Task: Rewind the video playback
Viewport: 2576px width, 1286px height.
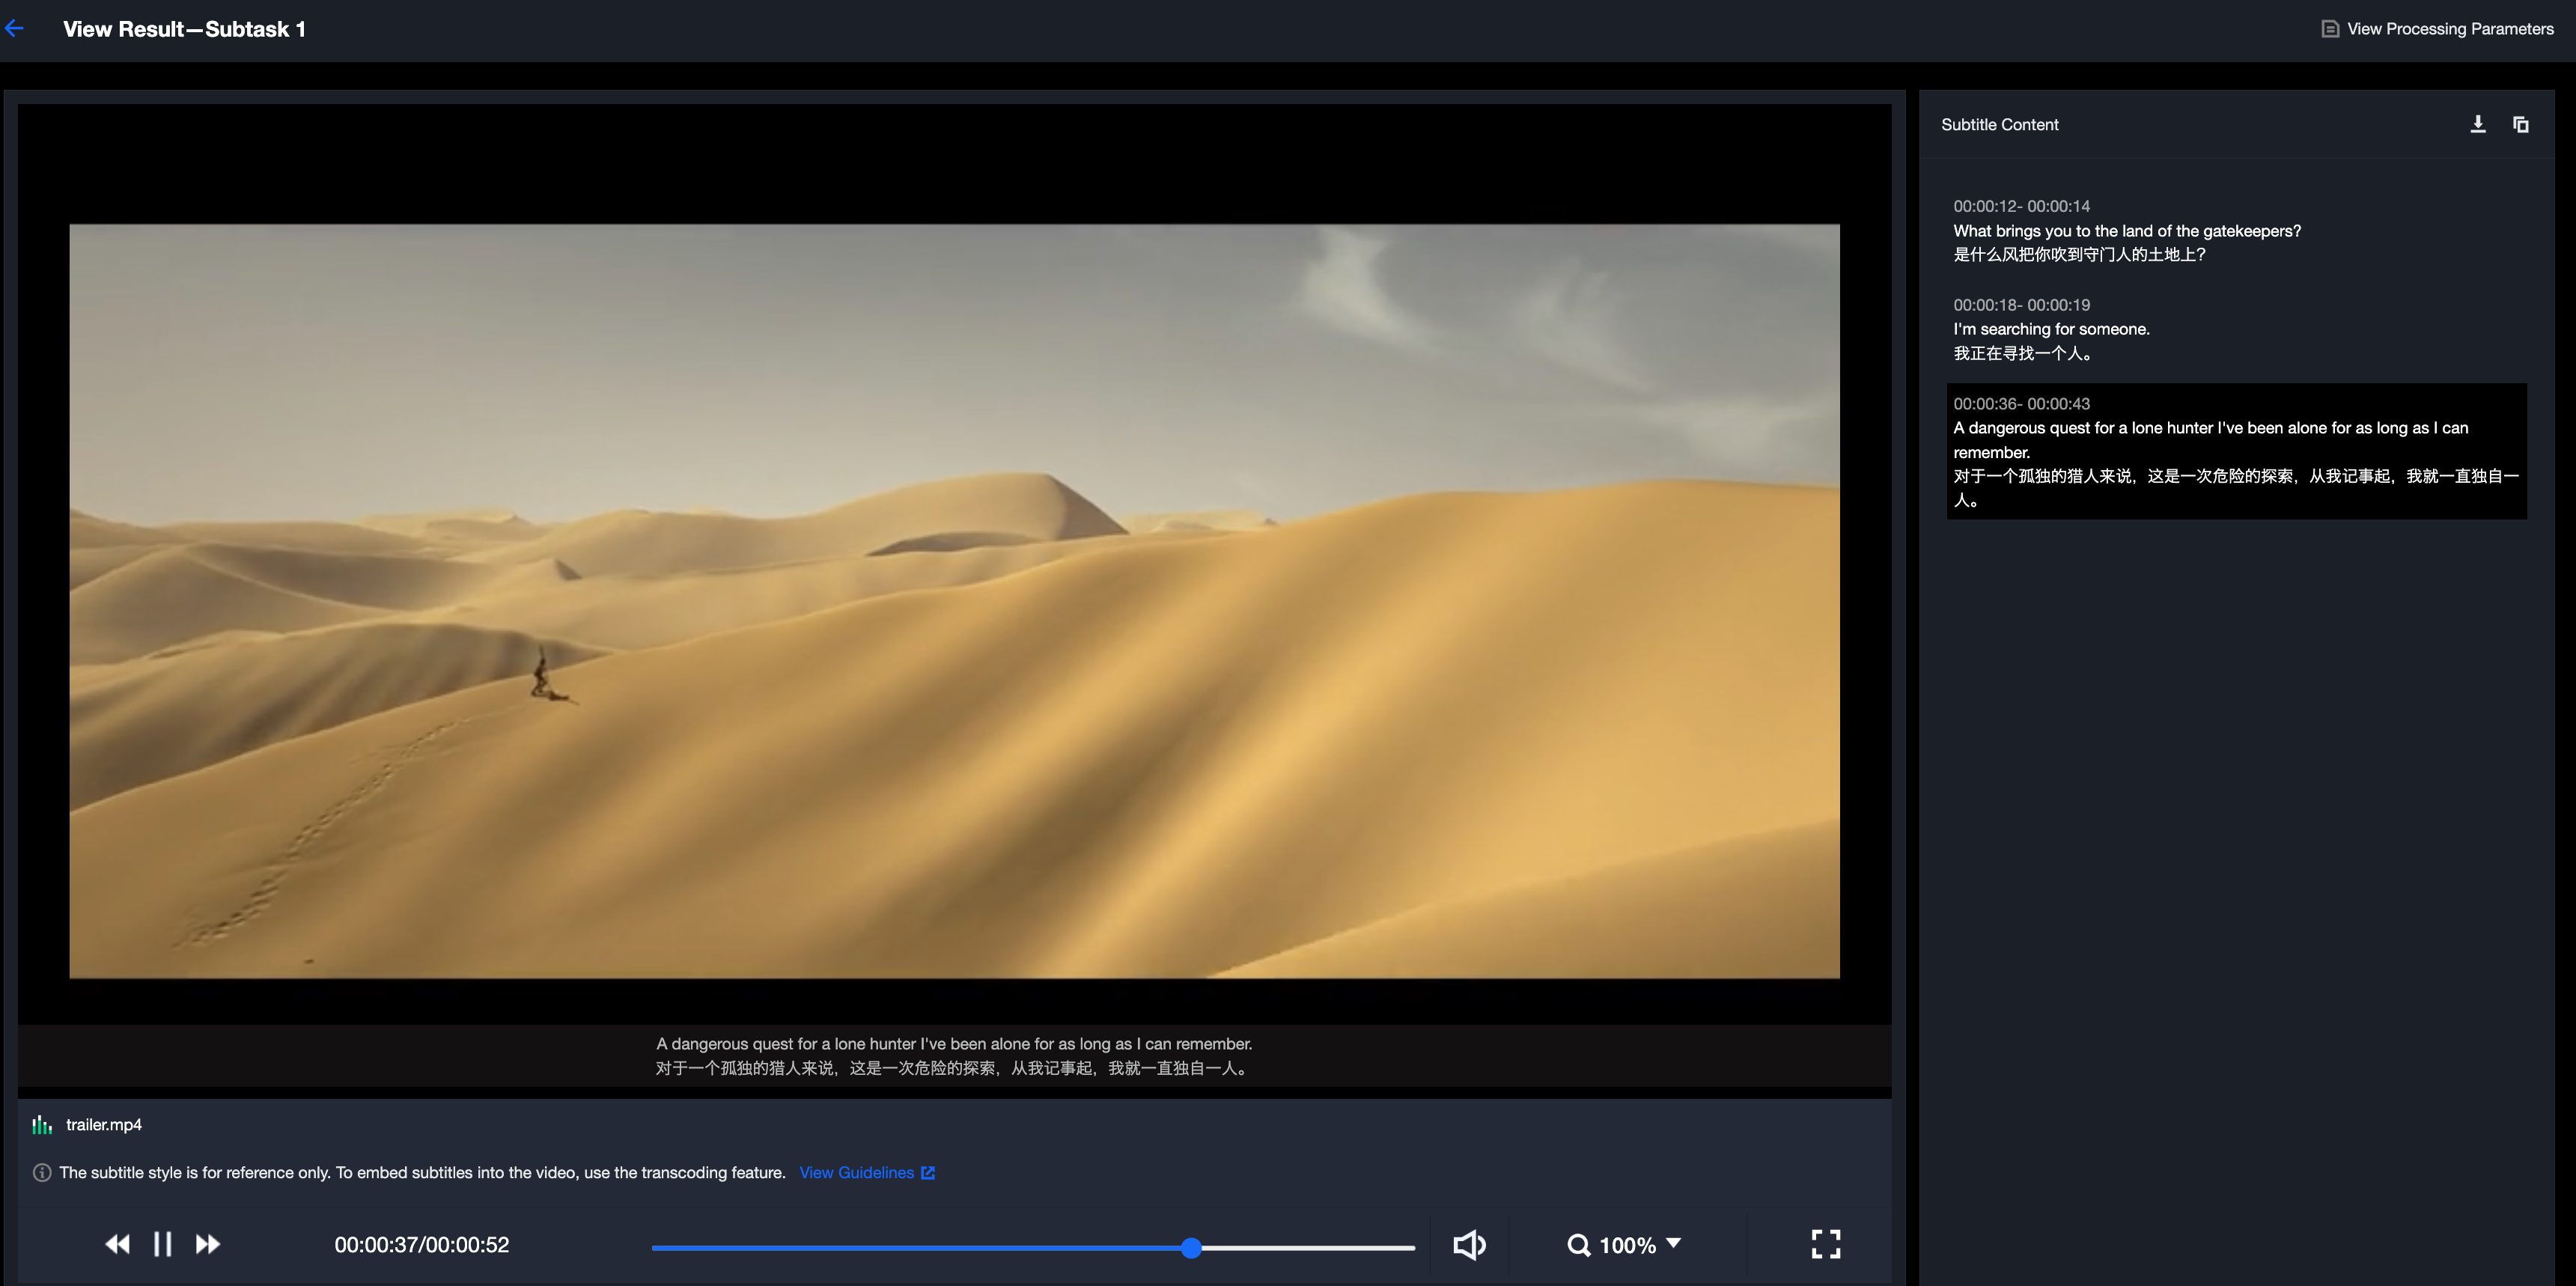Action: click(117, 1244)
